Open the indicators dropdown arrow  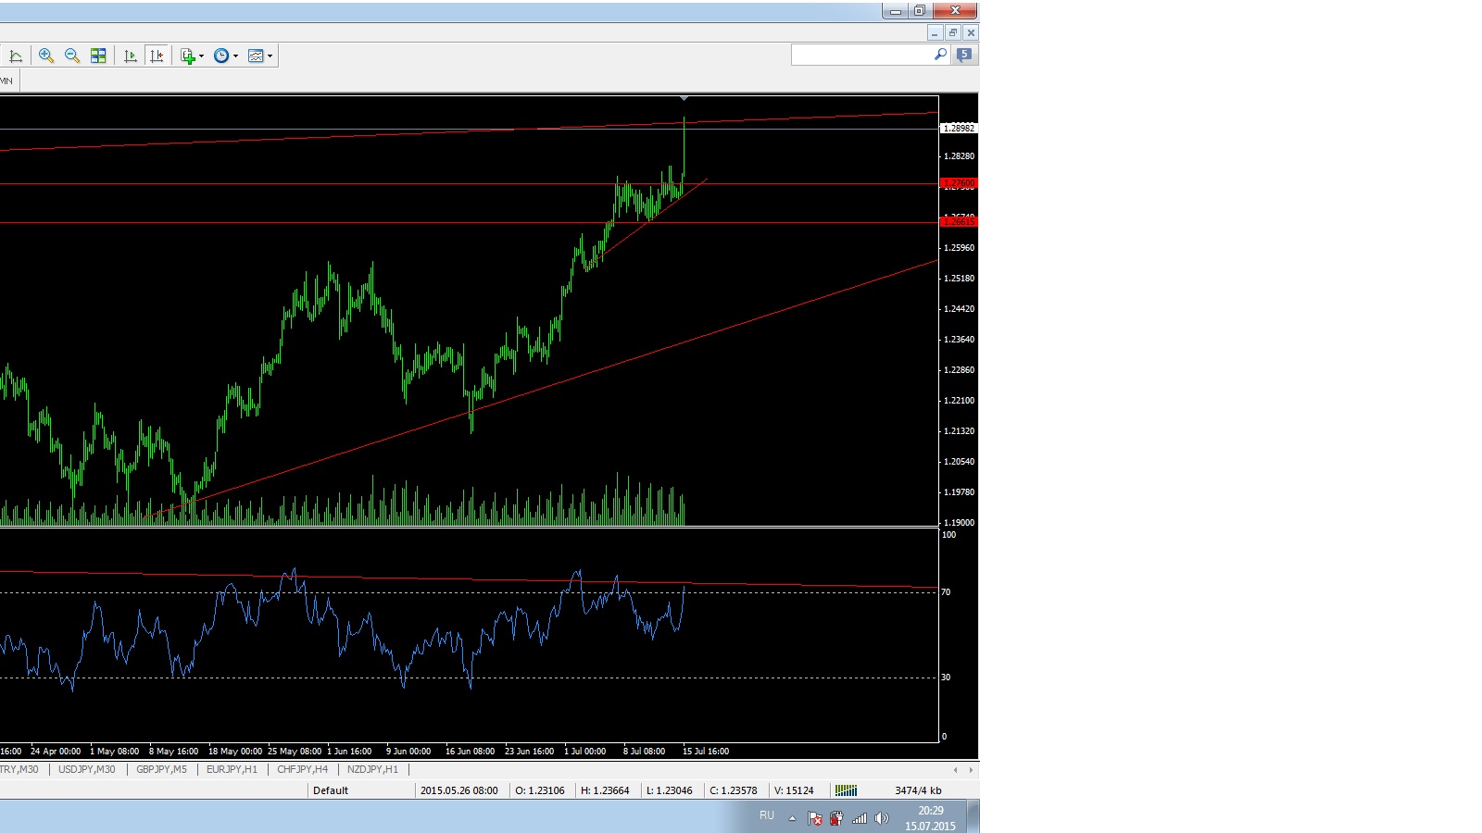(201, 56)
